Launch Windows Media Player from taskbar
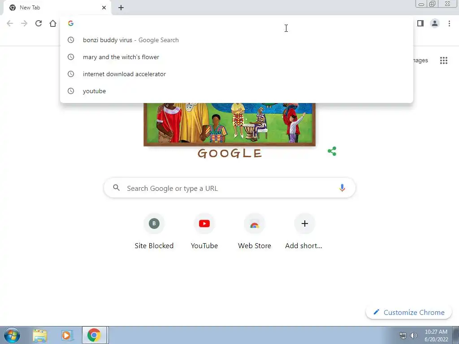The width and height of the screenshot is (459, 344). click(67, 335)
